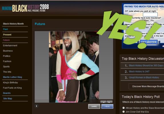
Task: Open the Sports category
Action: pos(6,67)
